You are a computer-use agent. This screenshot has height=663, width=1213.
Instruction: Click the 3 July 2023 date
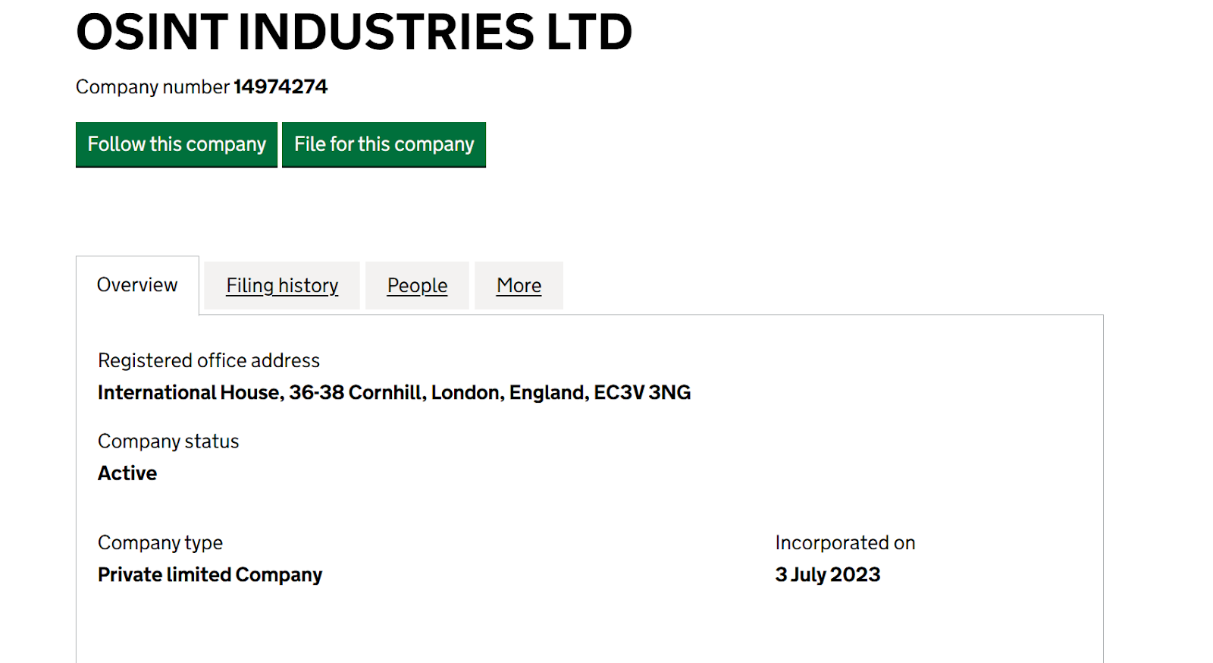point(827,575)
